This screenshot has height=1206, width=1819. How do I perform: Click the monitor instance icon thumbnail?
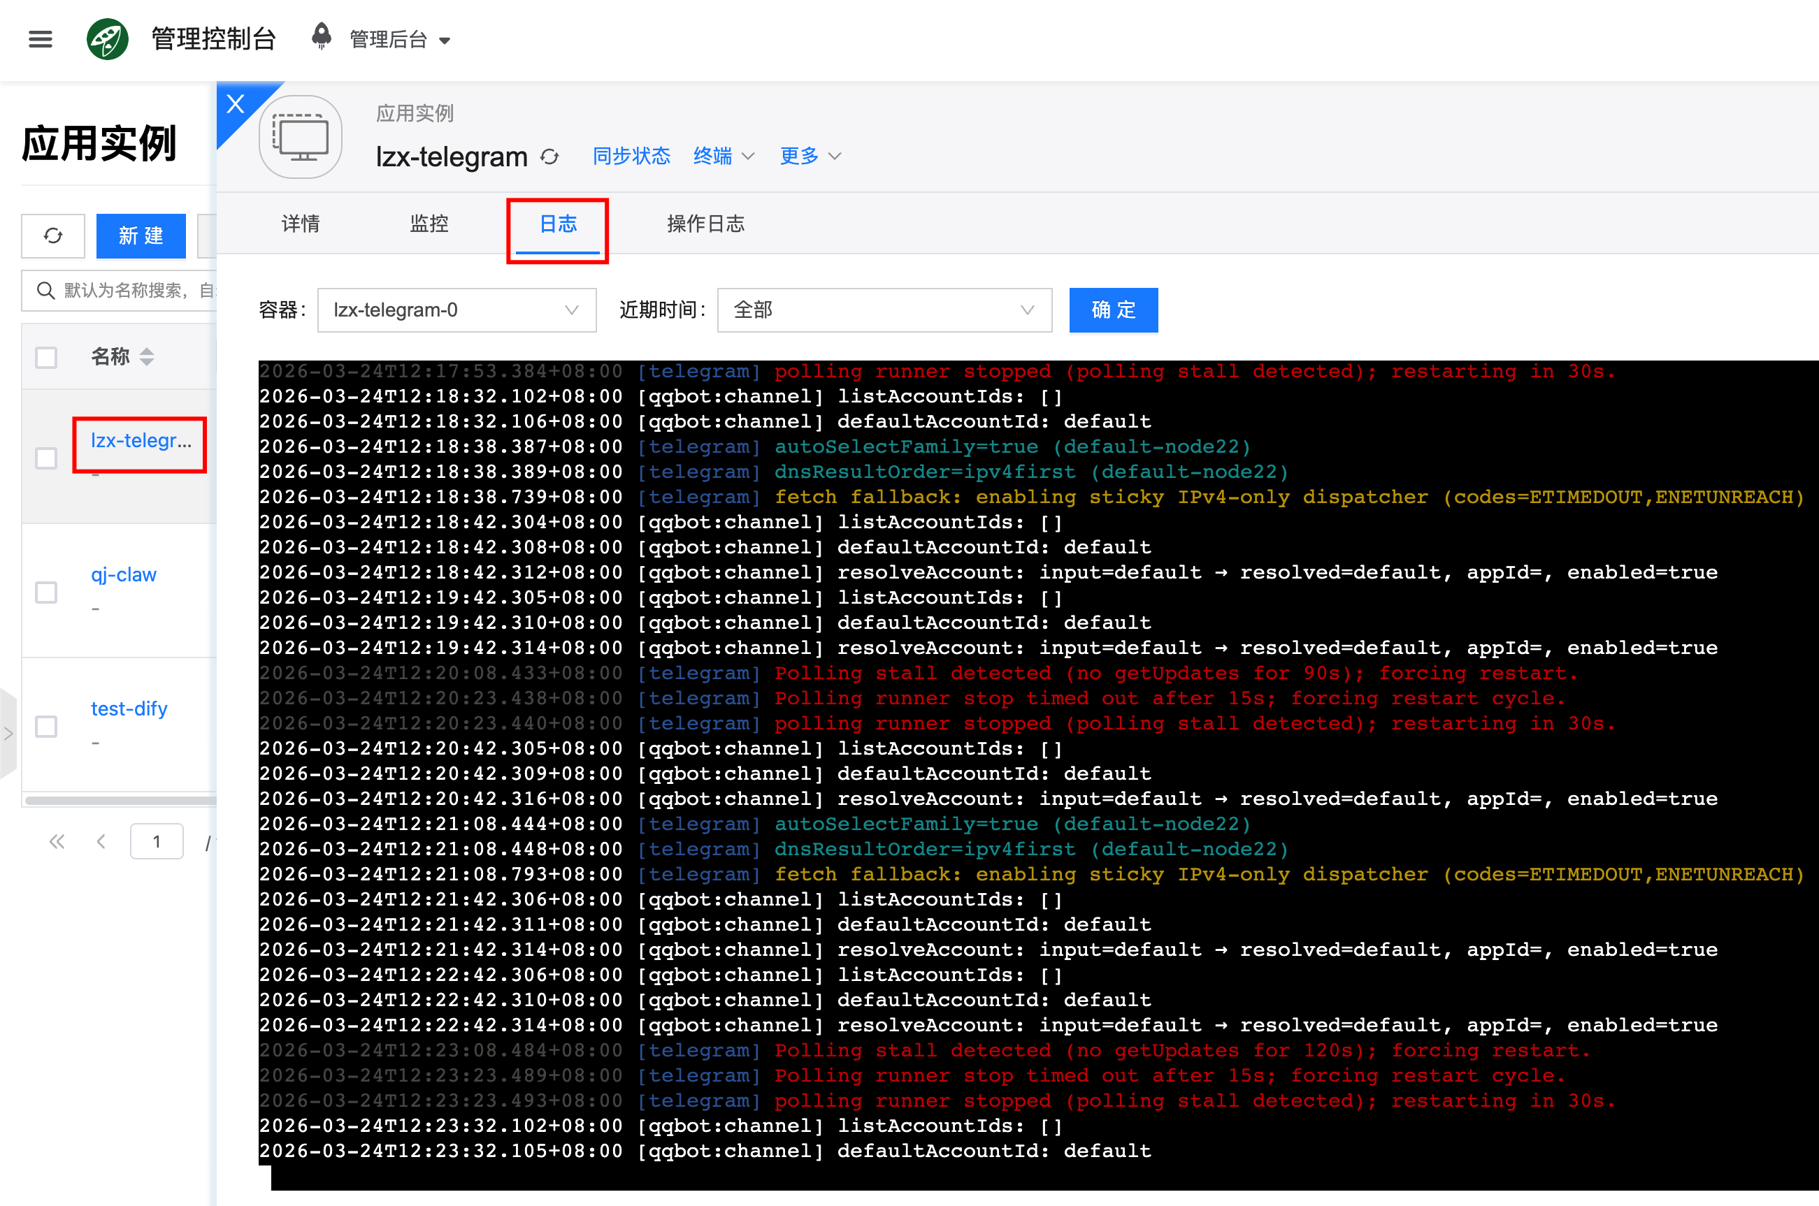pos(301,138)
